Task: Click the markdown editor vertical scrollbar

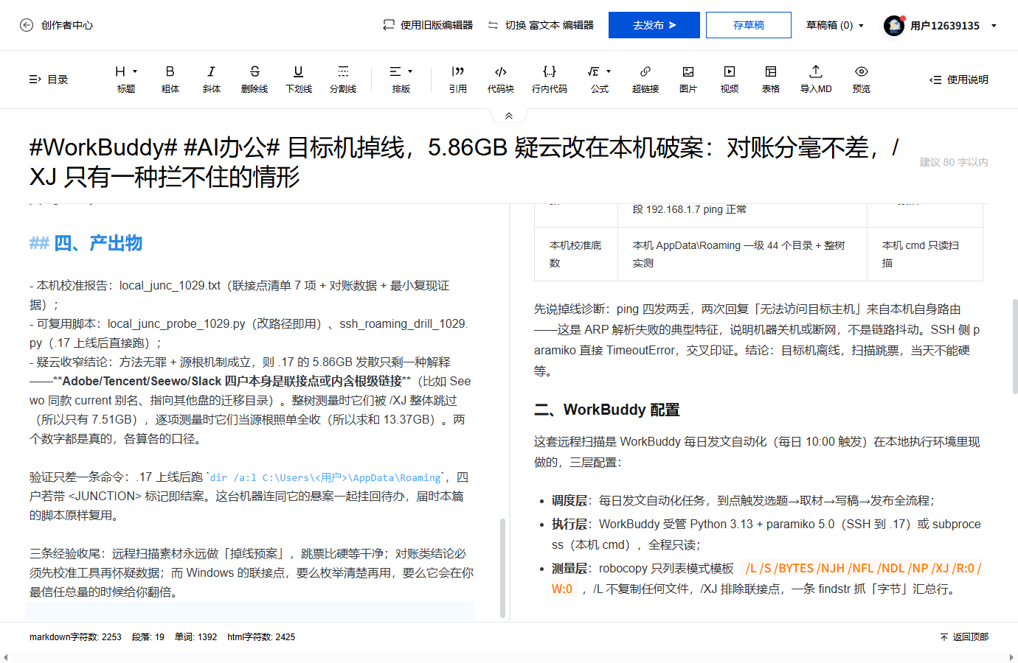Action: pyautogui.click(x=502, y=567)
